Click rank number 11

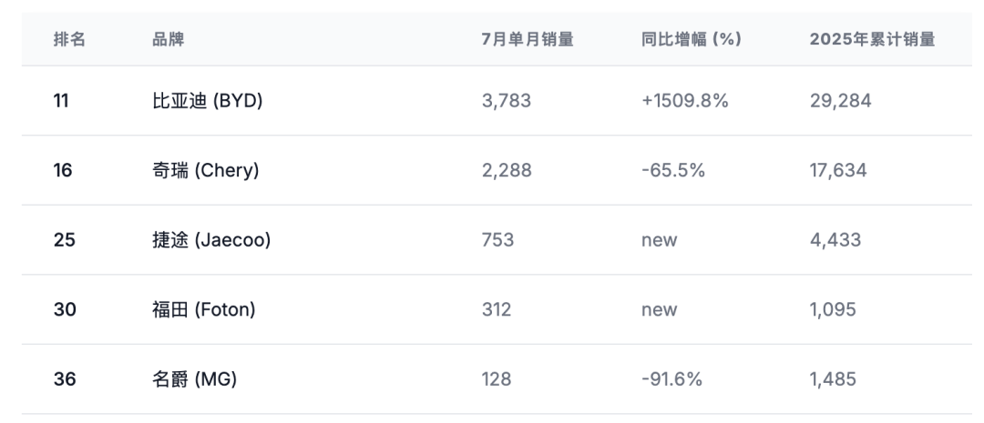pos(62,101)
